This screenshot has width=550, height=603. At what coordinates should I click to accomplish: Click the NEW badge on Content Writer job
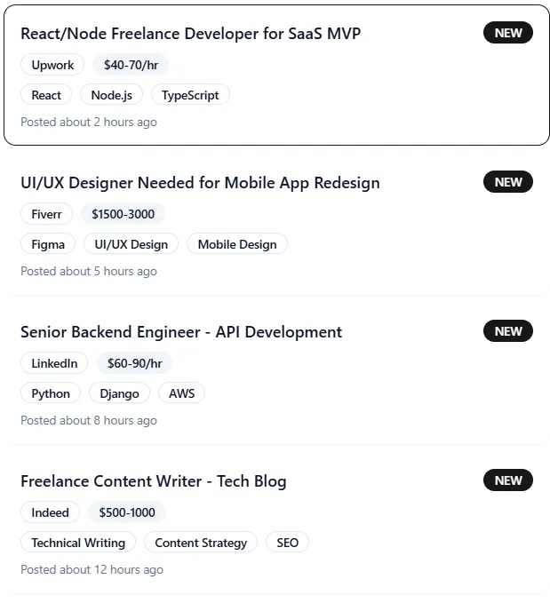[508, 480]
